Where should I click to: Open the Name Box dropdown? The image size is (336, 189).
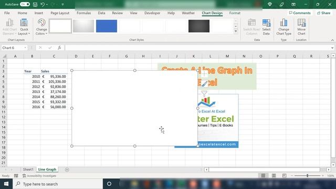(25, 48)
